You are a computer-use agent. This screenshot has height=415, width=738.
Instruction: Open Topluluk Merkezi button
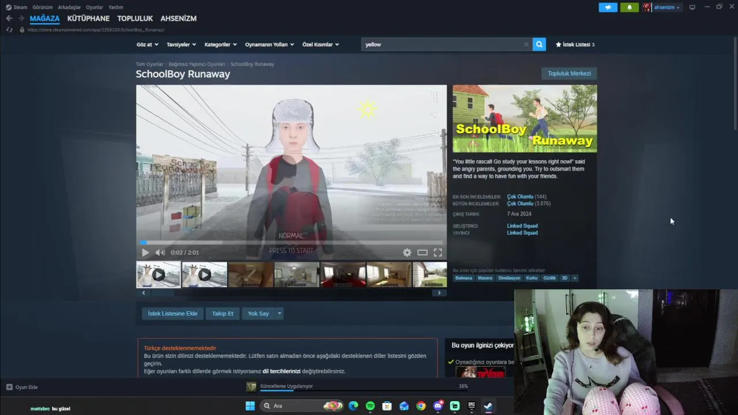[x=569, y=74]
